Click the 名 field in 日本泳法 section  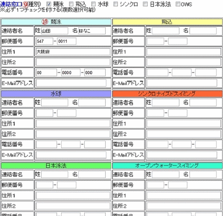click(92, 174)
